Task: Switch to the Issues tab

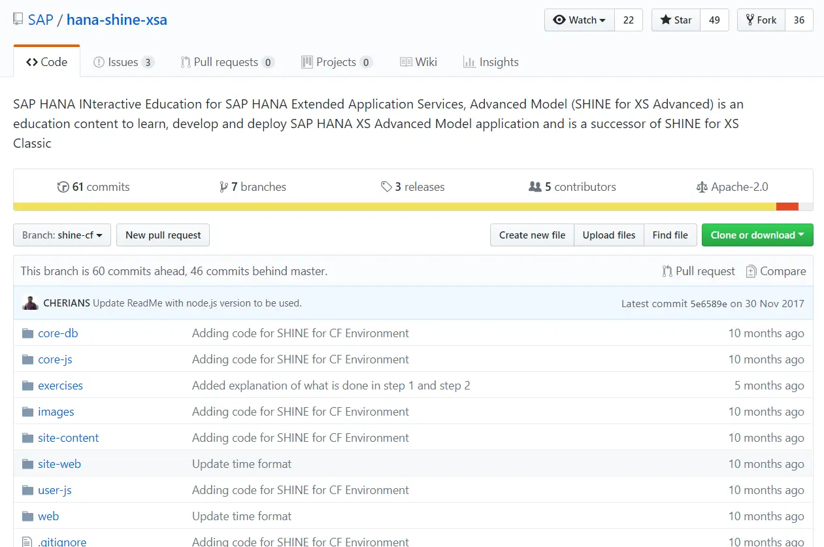Action: [124, 62]
